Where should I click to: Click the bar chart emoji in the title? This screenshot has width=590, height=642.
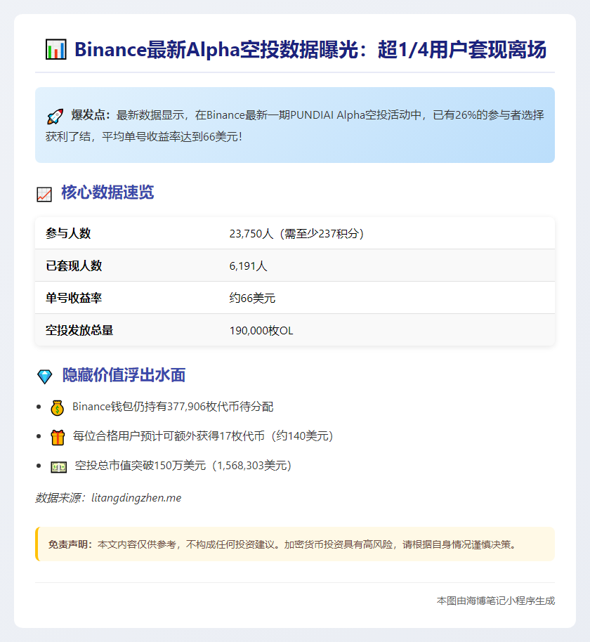pyautogui.click(x=55, y=50)
